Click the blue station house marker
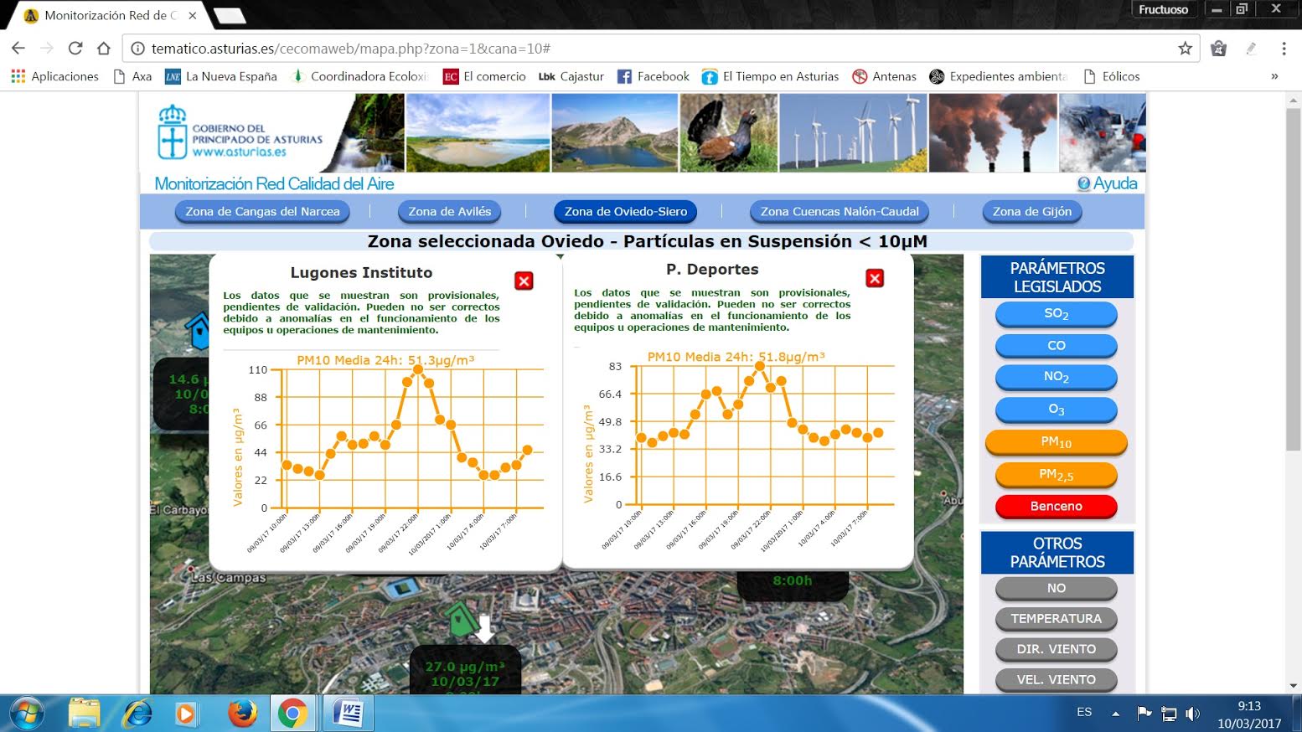 [199, 331]
